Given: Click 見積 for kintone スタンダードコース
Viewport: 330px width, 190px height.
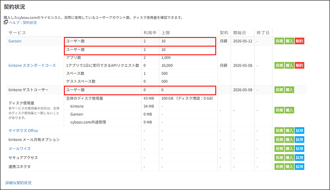Looking at the screenshot, I should tap(279, 66).
